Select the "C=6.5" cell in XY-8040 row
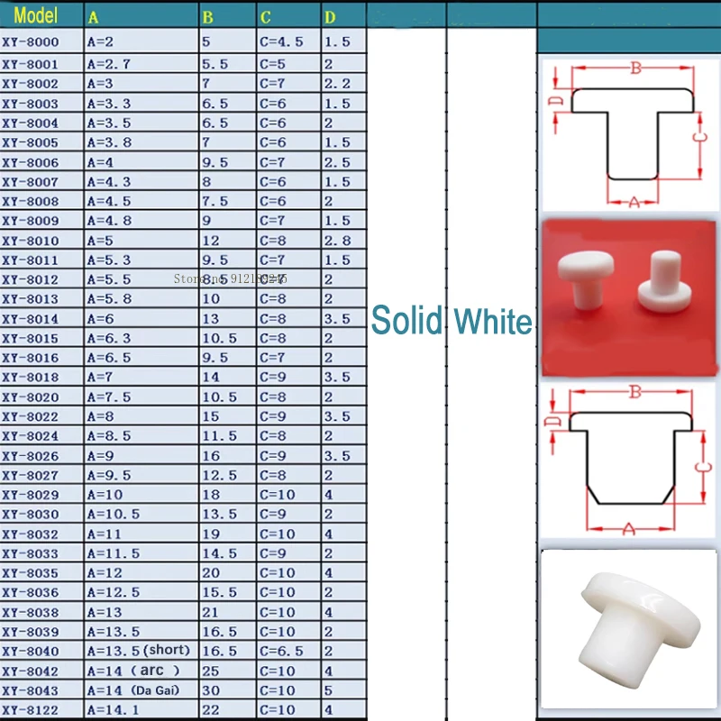The height and width of the screenshot is (721, 721). coord(287,651)
